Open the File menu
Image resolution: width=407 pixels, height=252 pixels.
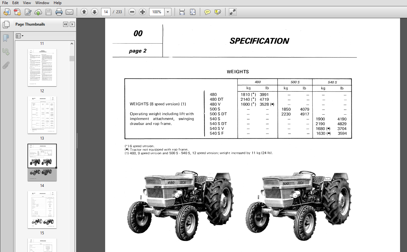[5, 3]
